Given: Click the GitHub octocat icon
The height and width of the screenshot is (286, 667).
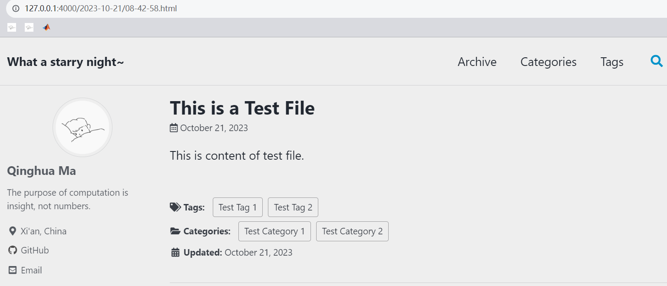Looking at the screenshot, I should tap(13, 250).
